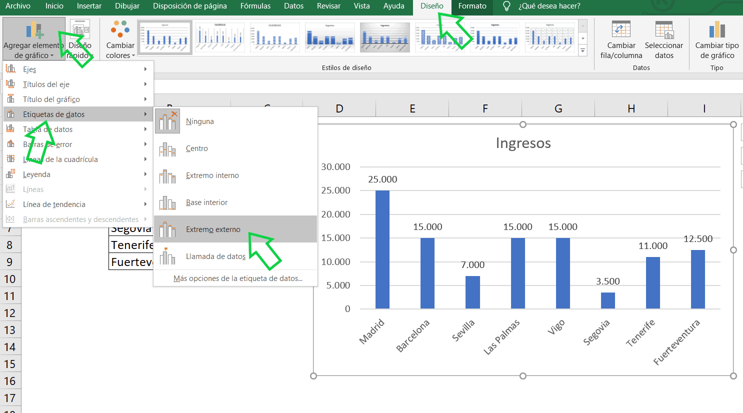The image size is (743, 413).
Task: Open Más opciones de la etiqueta de datos
Action: [238, 278]
